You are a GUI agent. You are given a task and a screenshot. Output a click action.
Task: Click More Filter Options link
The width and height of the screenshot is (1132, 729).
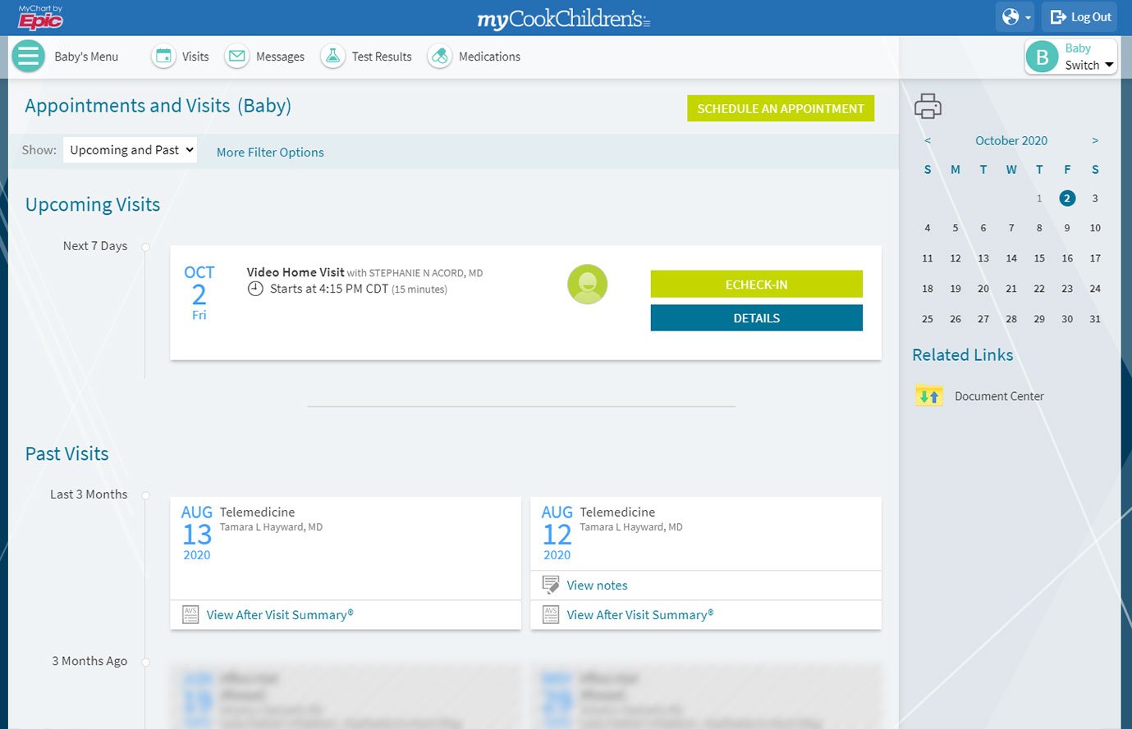pyautogui.click(x=270, y=153)
